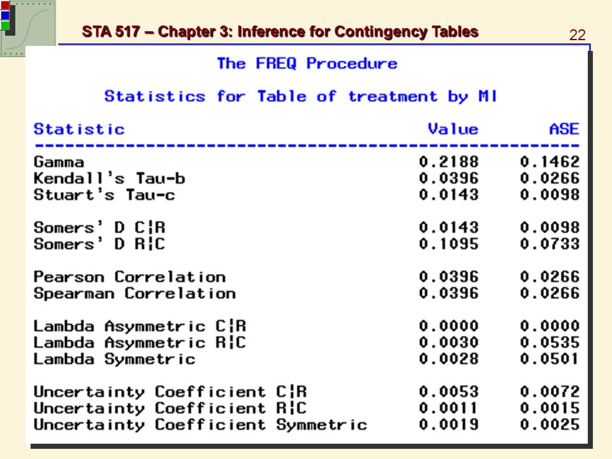Click Uncertainty Coefficient R|C ASE 0.0015

(x=550, y=408)
